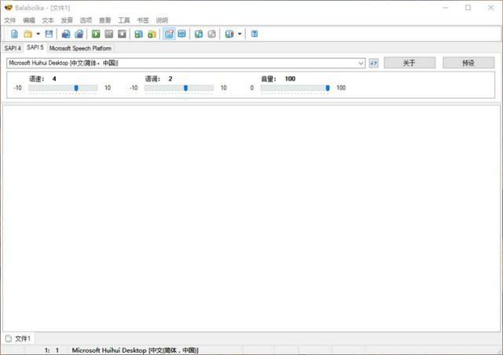Click the yellow Open folder icon
The height and width of the screenshot is (355, 503).
point(28,34)
